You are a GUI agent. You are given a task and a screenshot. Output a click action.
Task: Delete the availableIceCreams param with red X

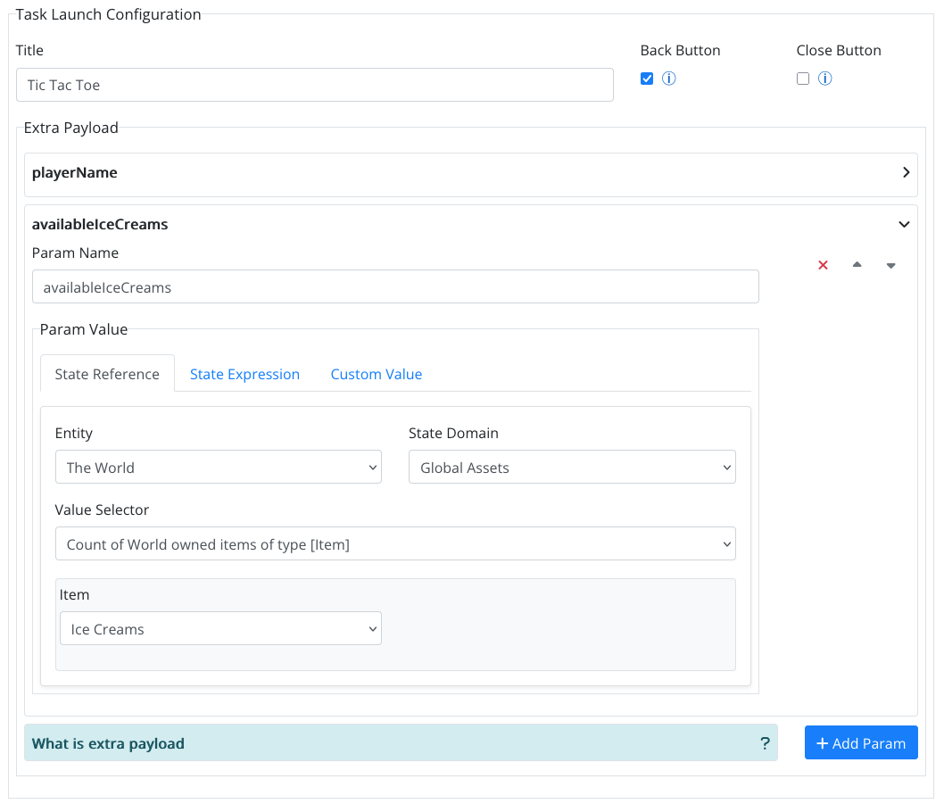824,265
